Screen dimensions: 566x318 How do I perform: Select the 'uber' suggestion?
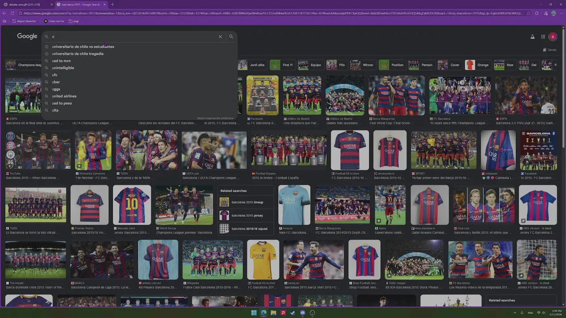[x=56, y=82]
